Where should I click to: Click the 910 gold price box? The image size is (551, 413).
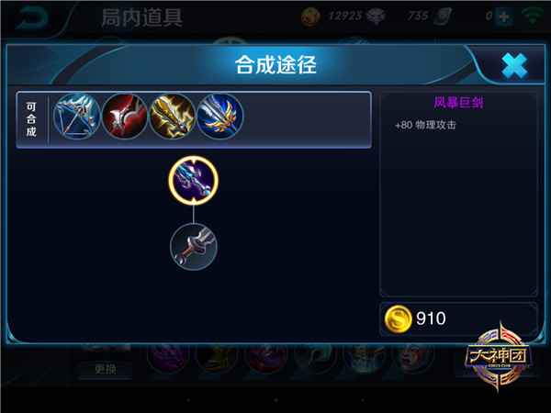click(x=458, y=318)
